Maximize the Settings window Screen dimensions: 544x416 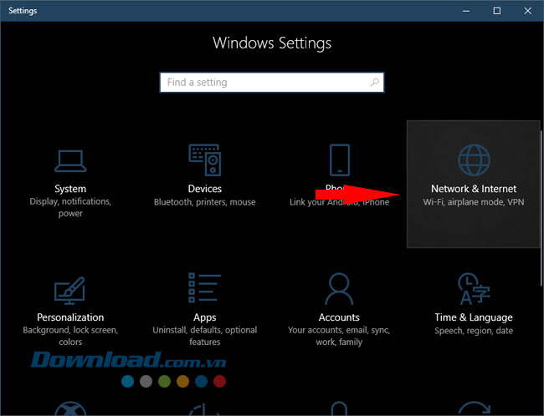tap(496, 11)
